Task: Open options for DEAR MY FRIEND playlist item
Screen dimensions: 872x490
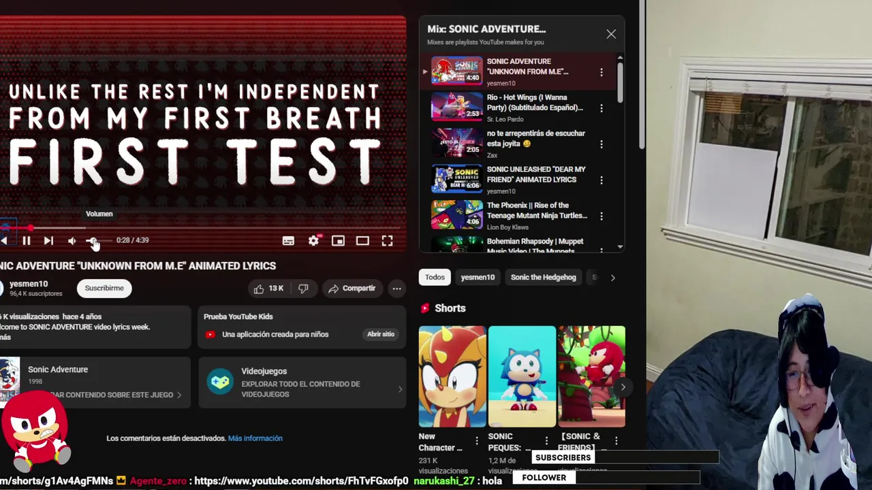Action: pyautogui.click(x=601, y=180)
